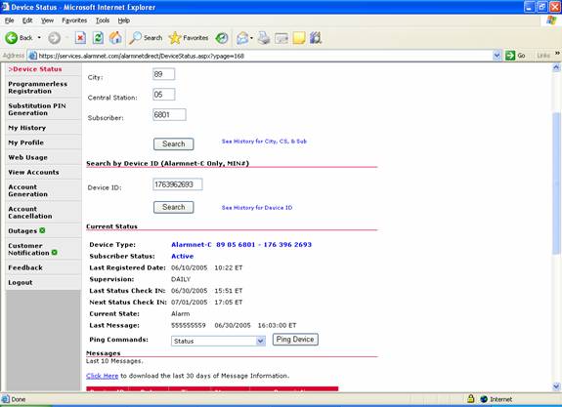Click the Subscriber input field
562x407 pixels.
tap(169, 114)
